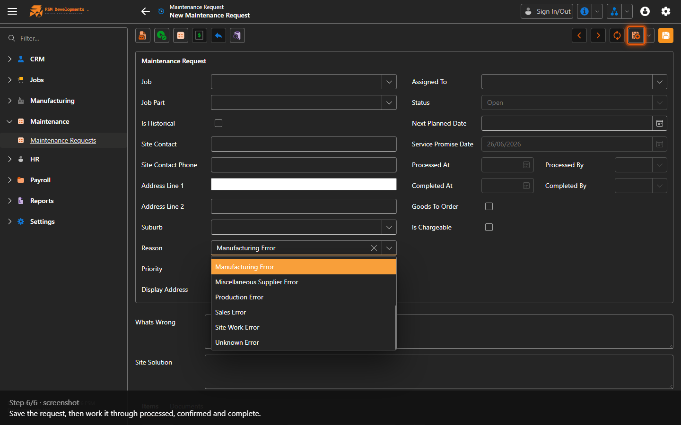Click the orange document toolbar icon
Image resolution: width=681 pixels, height=425 pixels.
tap(143, 35)
